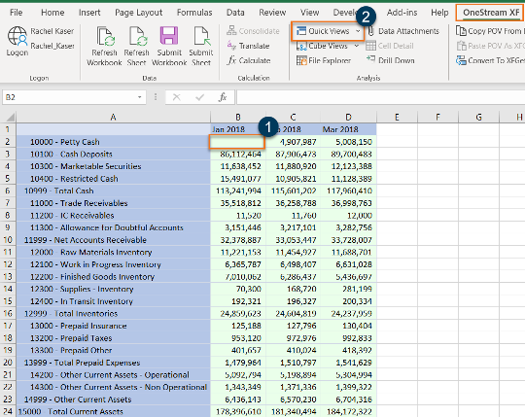Click Drill Down button
Image resolution: width=525 pixels, height=417 pixels.
[391, 60]
